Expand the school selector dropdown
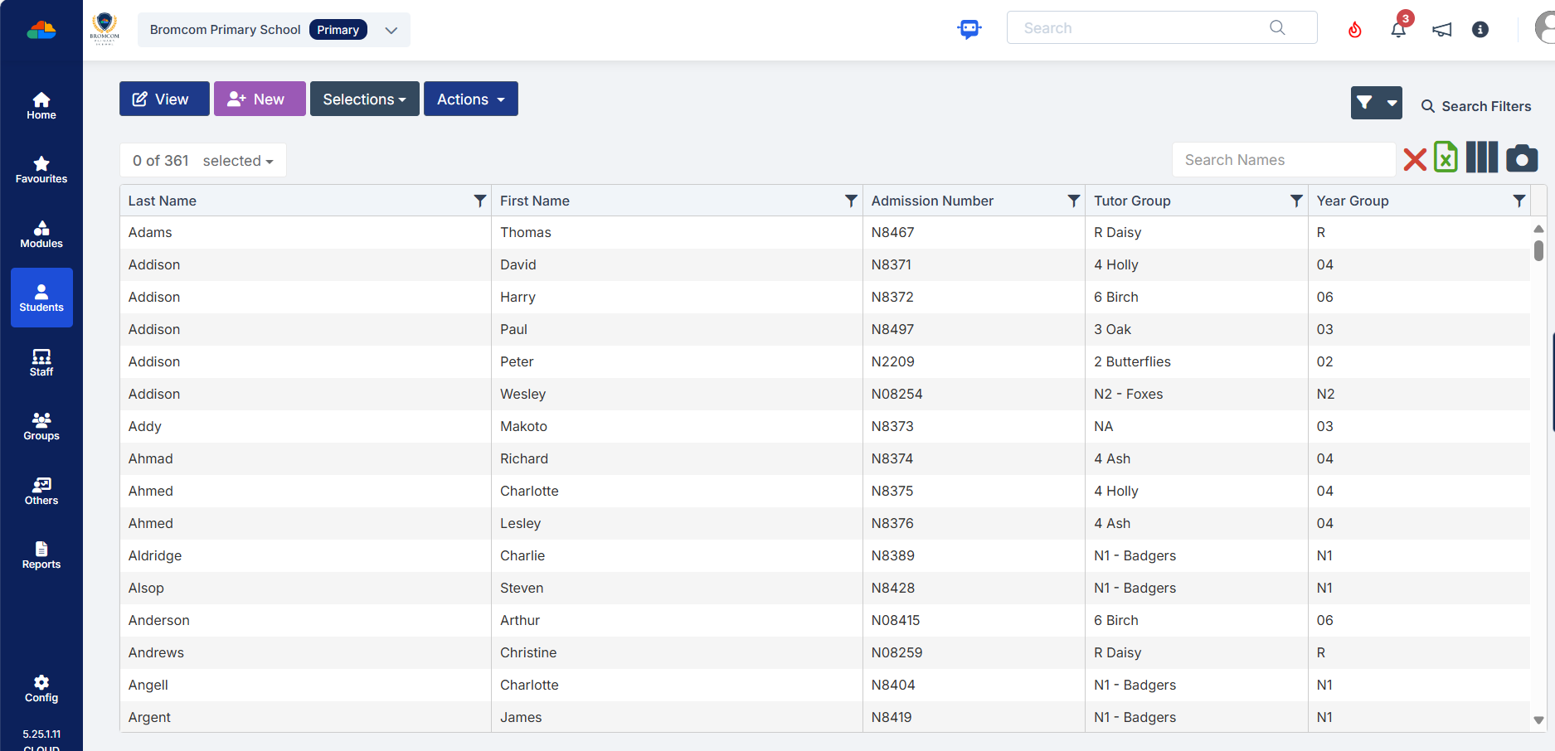The height and width of the screenshot is (751, 1555). 391,31
